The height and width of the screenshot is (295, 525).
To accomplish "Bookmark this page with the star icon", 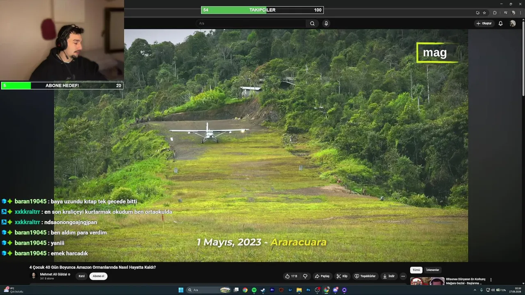I will [x=484, y=13].
